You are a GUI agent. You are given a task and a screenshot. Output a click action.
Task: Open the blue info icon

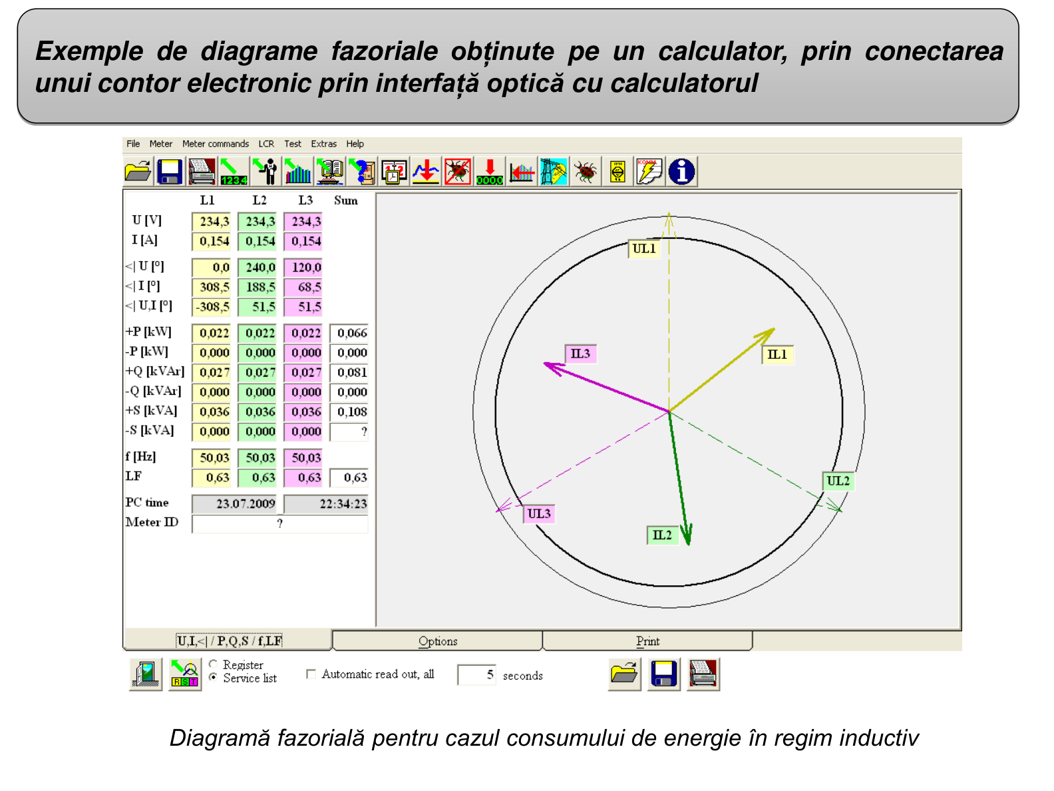coord(681,172)
